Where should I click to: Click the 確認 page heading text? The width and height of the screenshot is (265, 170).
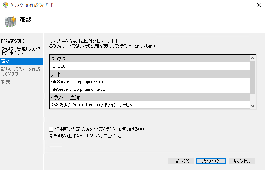pyautogui.click(x=26, y=19)
